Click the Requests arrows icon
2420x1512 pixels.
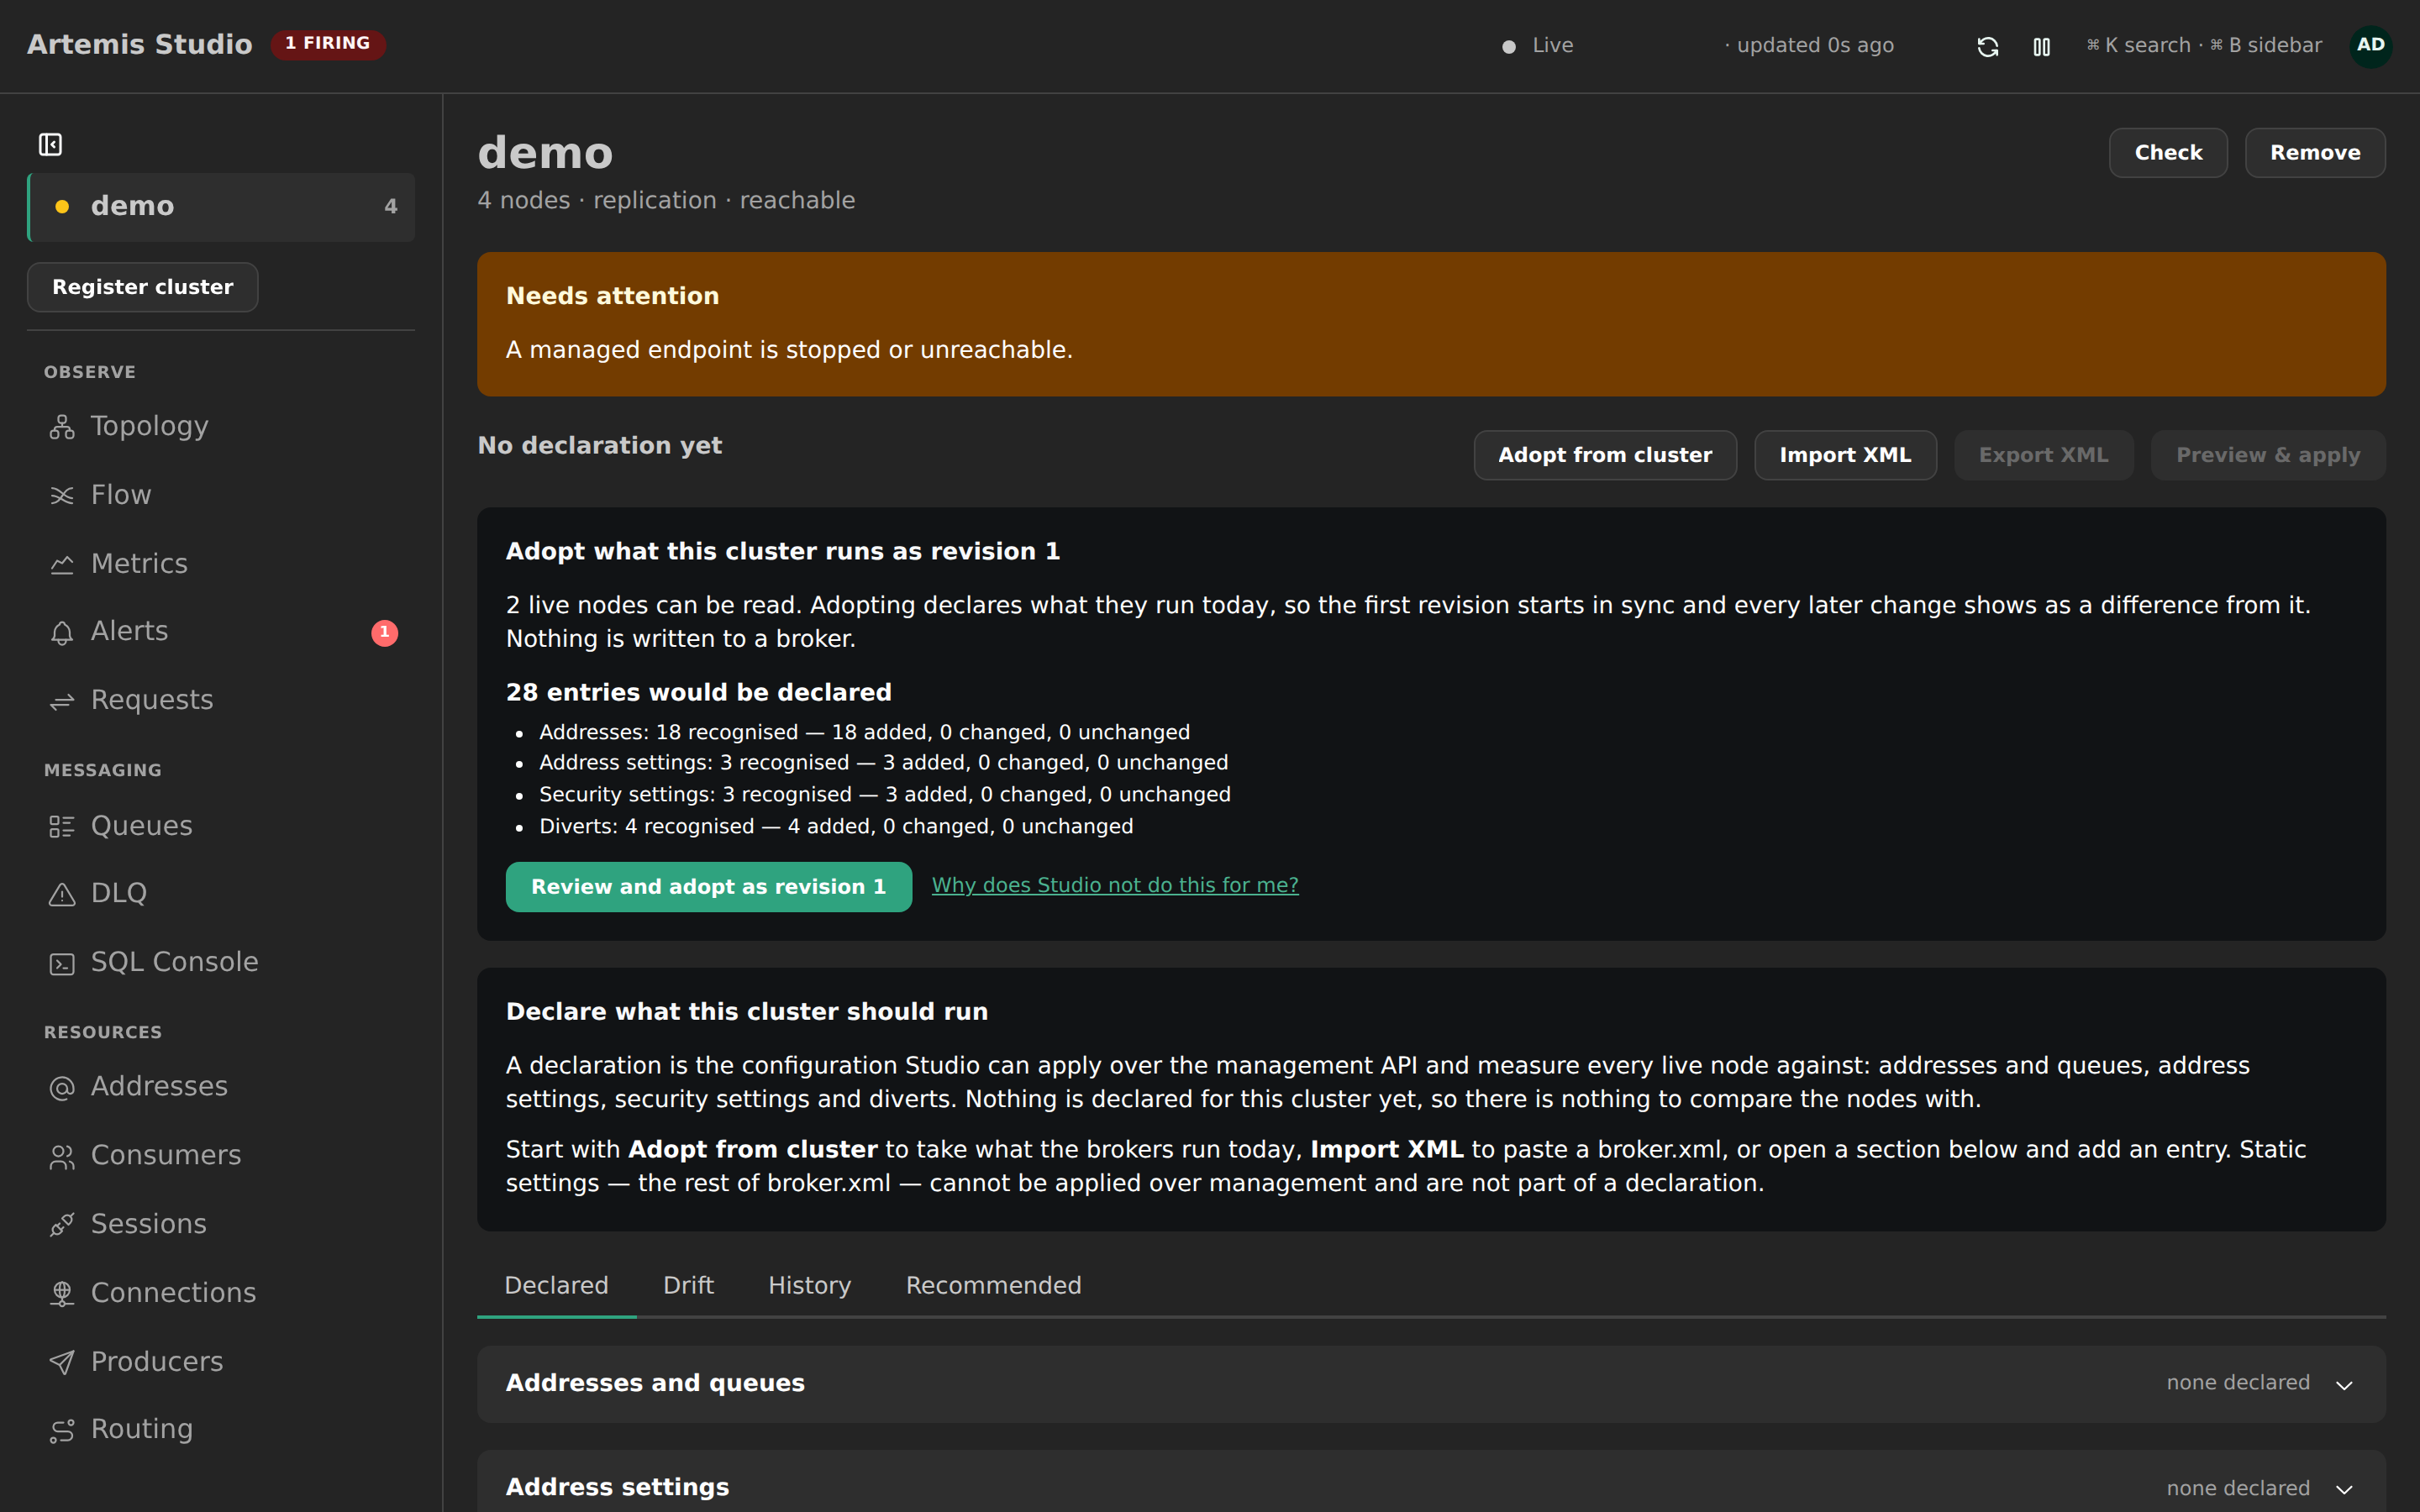(x=62, y=701)
